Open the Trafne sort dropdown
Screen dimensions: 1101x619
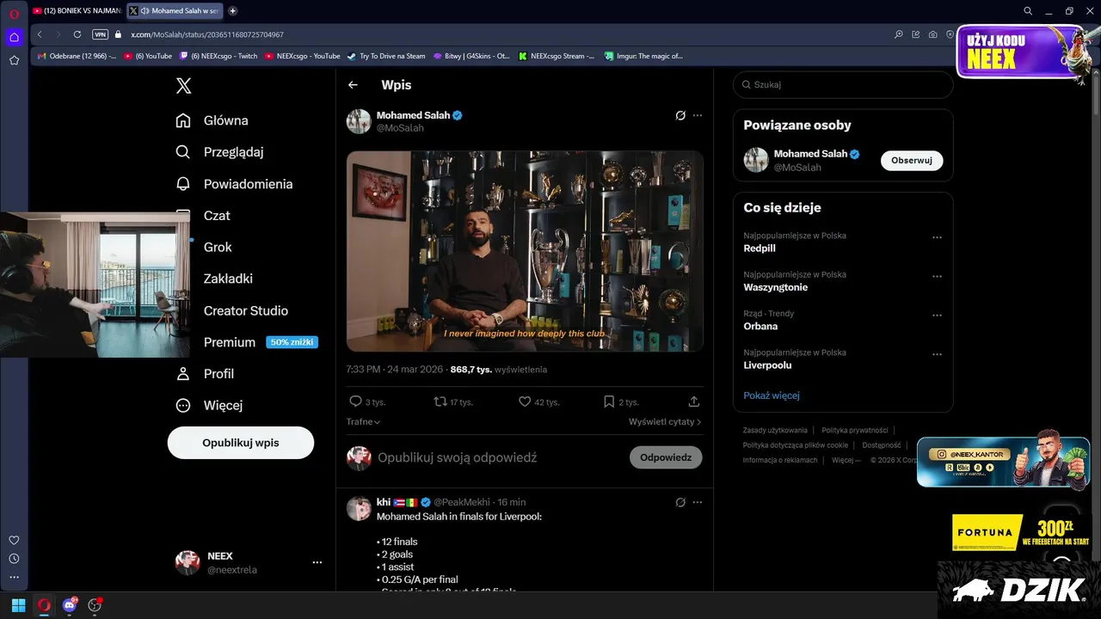coord(363,422)
